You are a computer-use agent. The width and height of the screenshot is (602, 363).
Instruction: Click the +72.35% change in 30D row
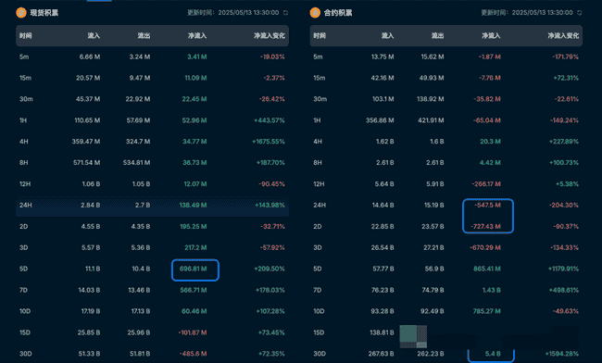click(x=271, y=354)
